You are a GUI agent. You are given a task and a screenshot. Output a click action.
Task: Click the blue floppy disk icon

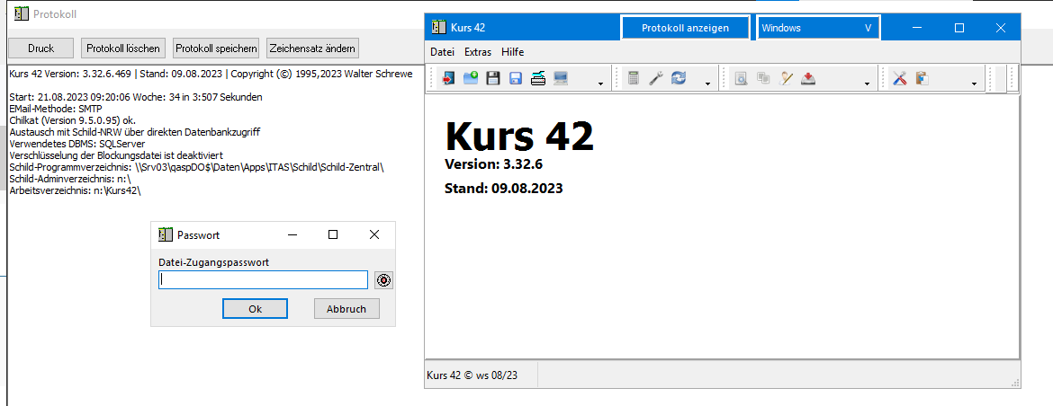(516, 79)
